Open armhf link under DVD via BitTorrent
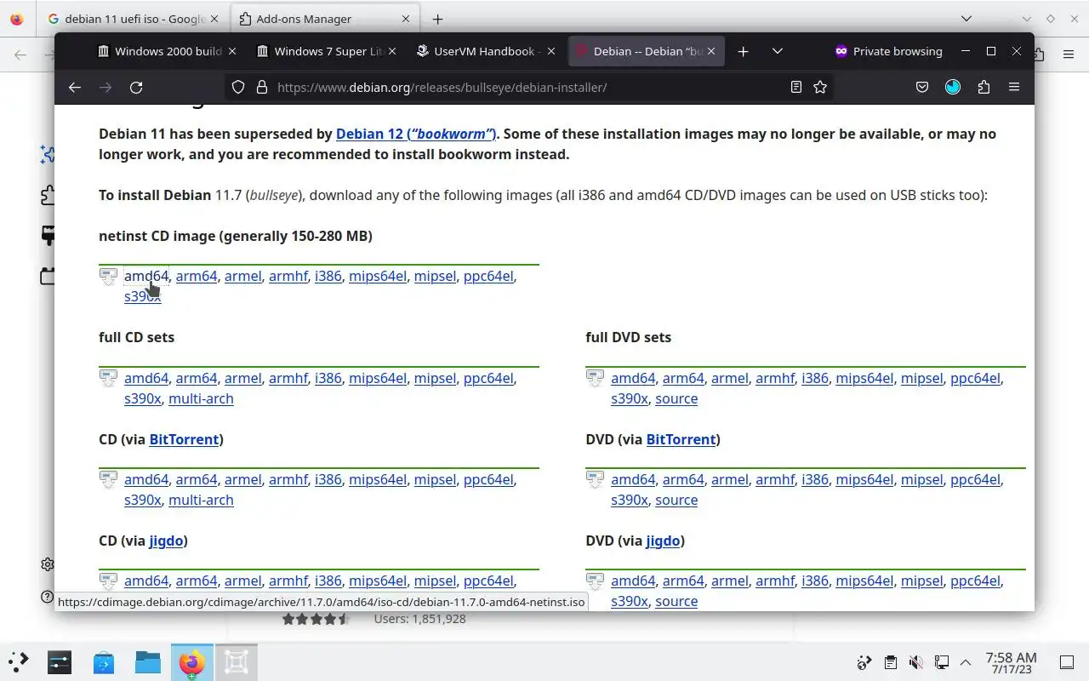This screenshot has width=1089, height=681. point(775,479)
